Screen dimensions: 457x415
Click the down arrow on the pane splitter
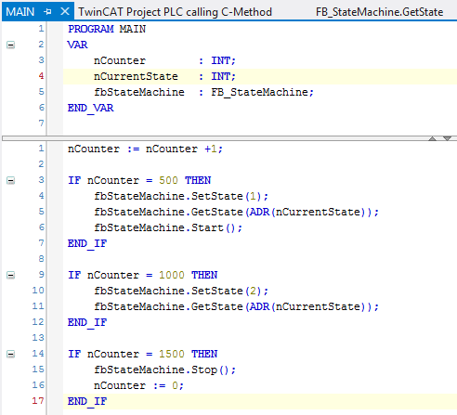pos(447,138)
